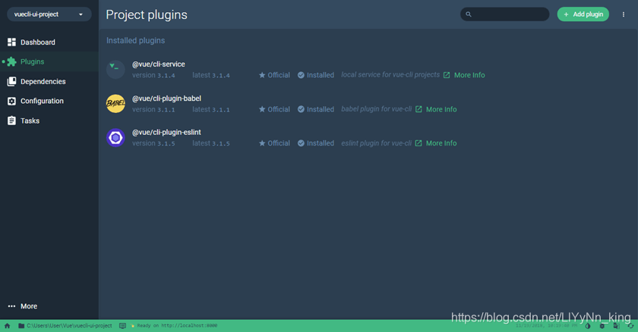This screenshot has height=332, width=638.
Task: Open the three-dot options menu
Action: 624,14
